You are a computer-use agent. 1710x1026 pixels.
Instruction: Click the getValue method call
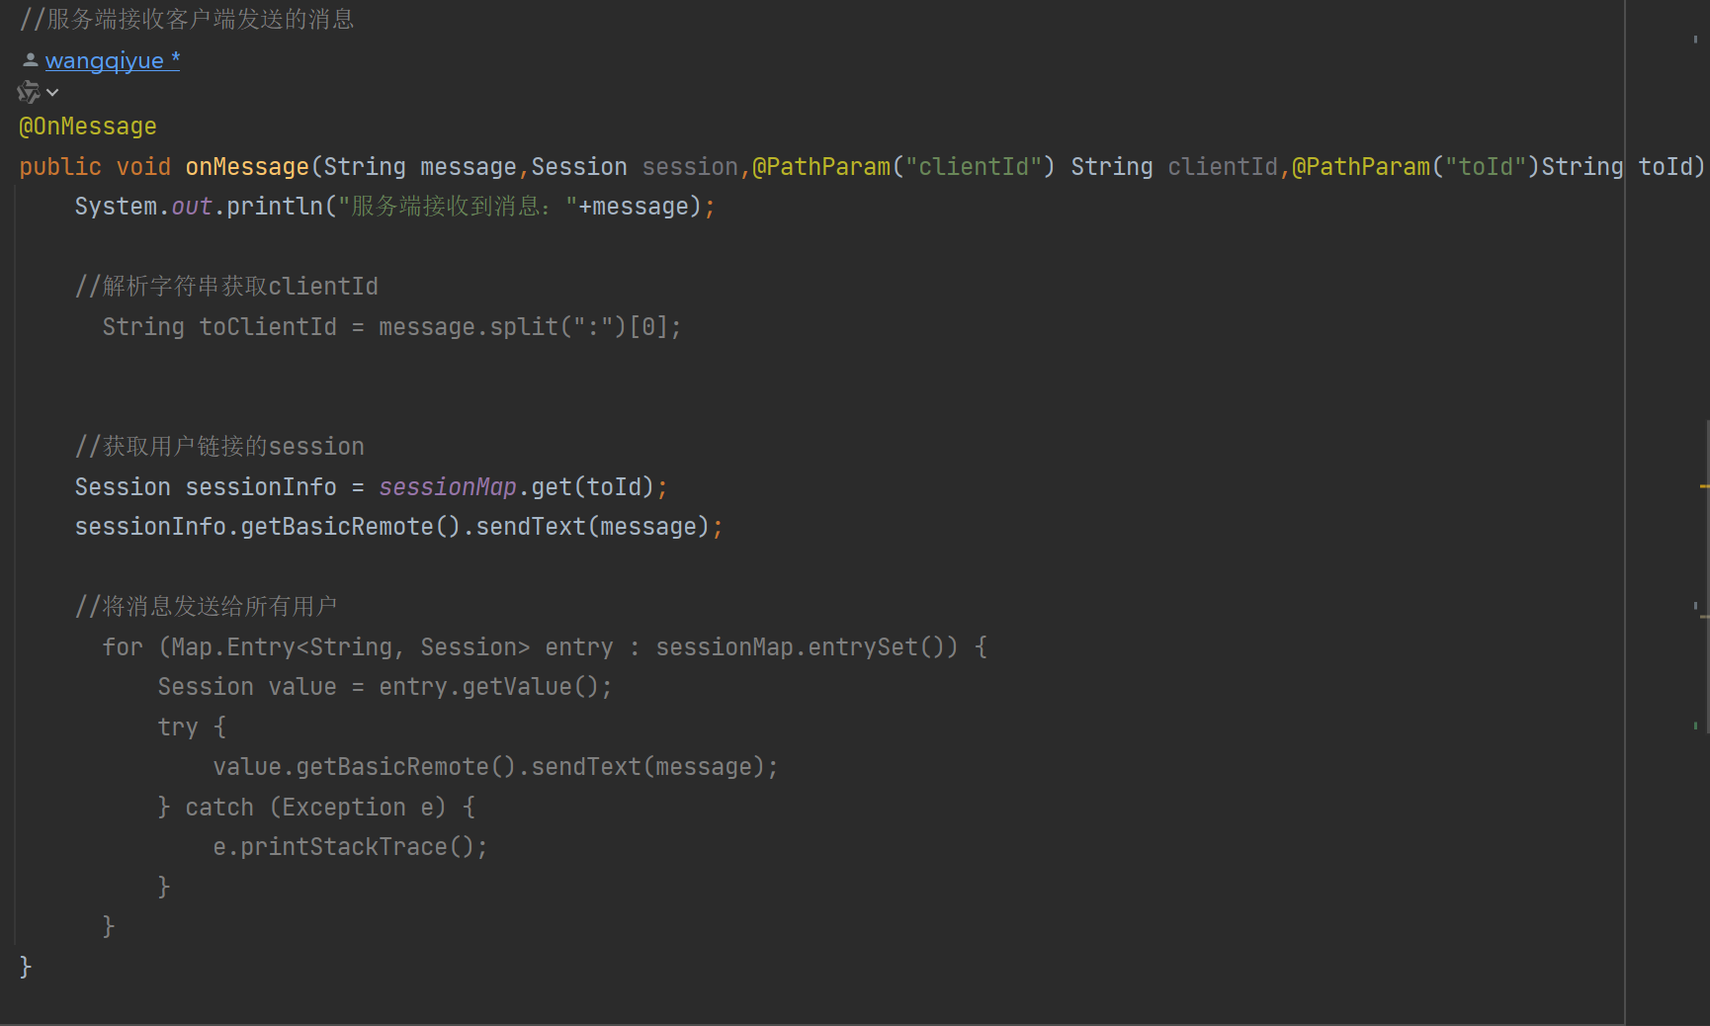click(517, 687)
